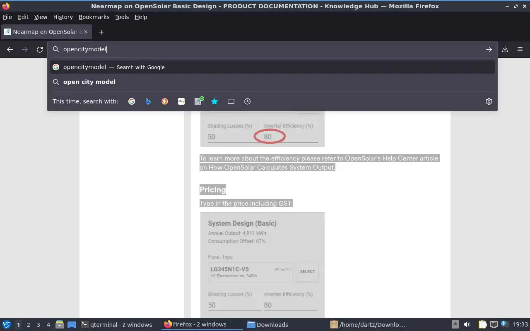Switch to virtual desktop 3
Viewport: 530px width, 331px height.
pos(39,325)
